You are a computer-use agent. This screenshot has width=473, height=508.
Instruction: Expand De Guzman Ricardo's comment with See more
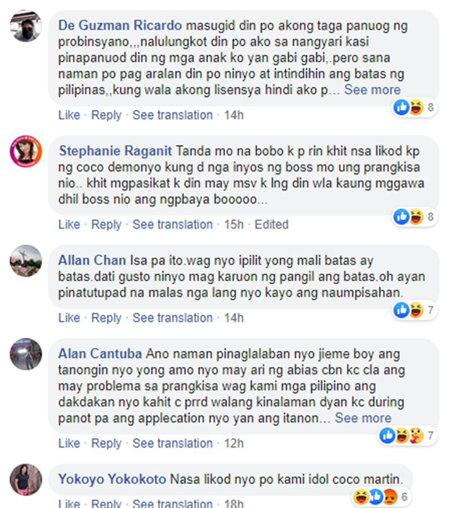[372, 89]
